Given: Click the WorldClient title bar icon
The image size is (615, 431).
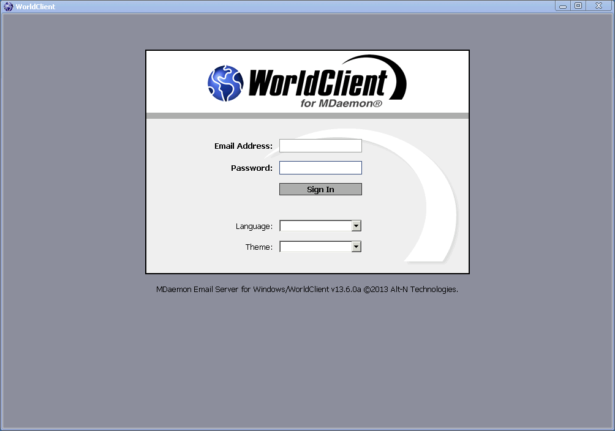Looking at the screenshot, I should pyautogui.click(x=8, y=7).
